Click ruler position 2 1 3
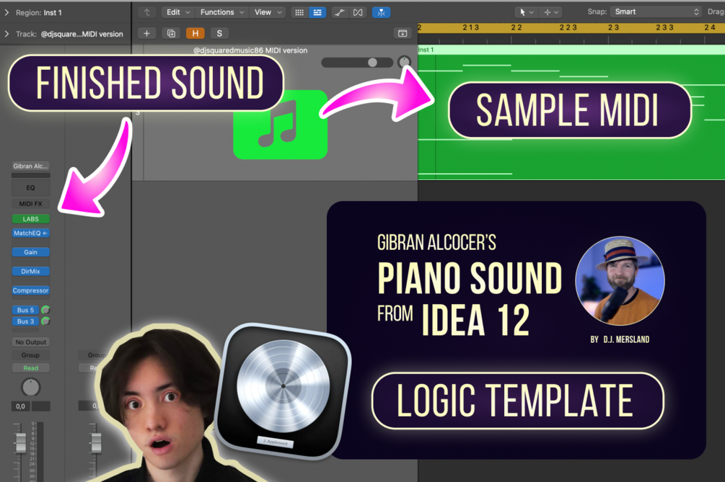 pyautogui.click(x=470, y=27)
